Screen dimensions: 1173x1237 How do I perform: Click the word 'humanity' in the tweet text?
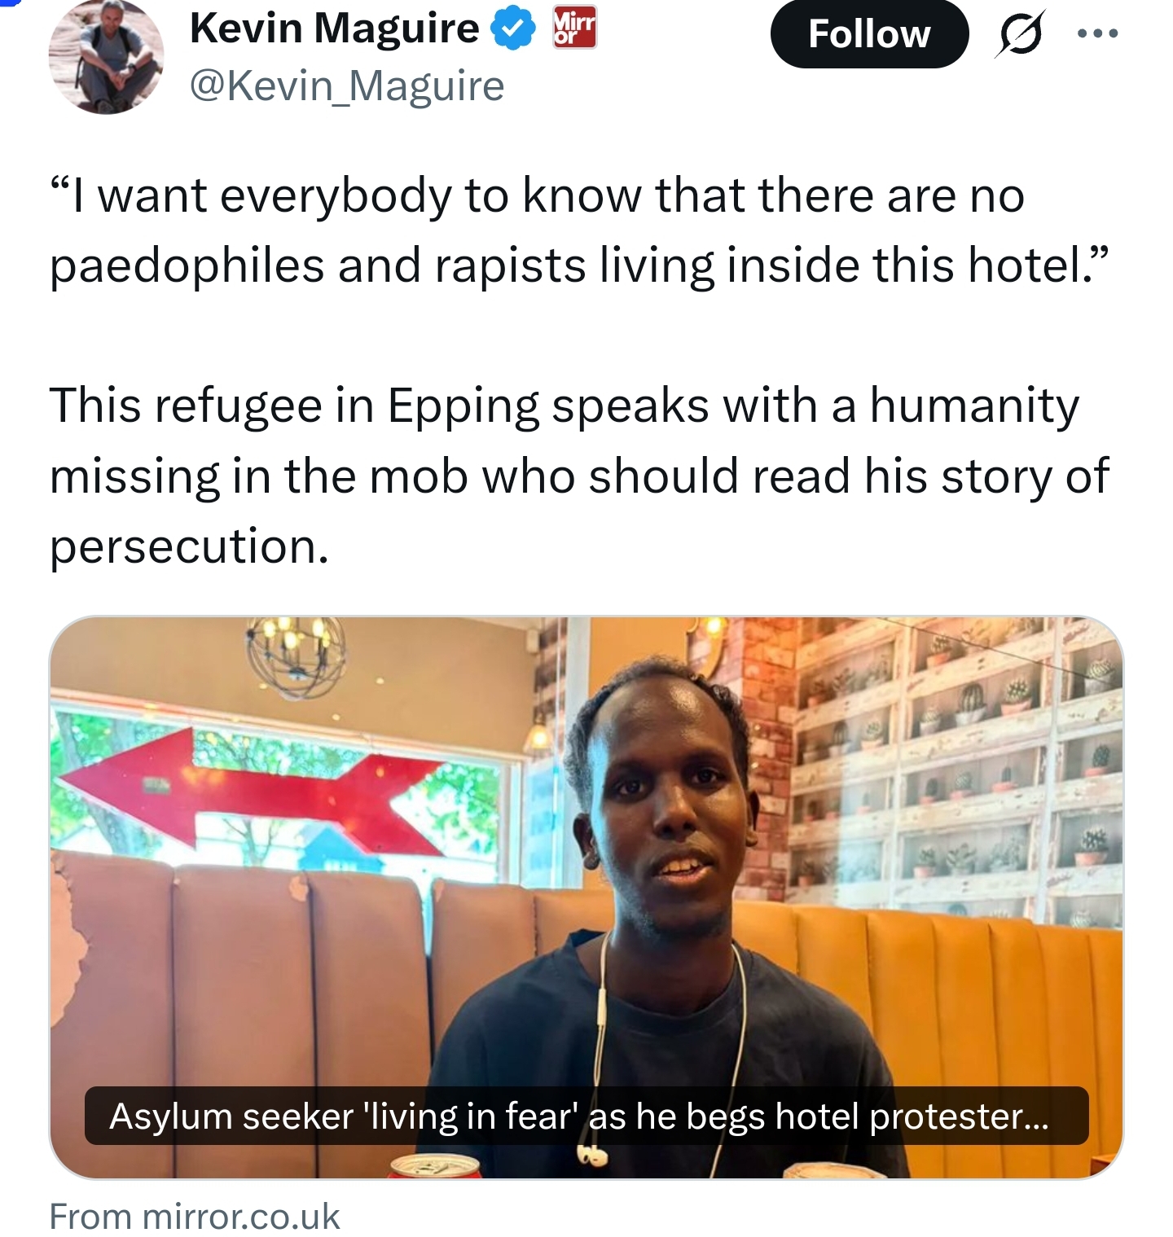click(974, 406)
